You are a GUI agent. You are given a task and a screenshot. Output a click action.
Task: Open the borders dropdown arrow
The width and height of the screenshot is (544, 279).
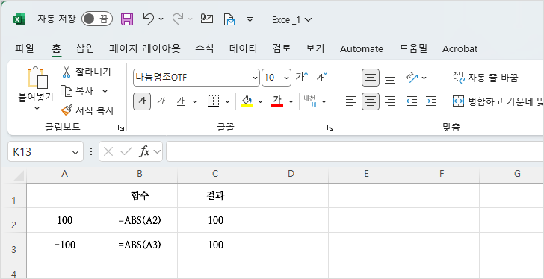click(228, 101)
